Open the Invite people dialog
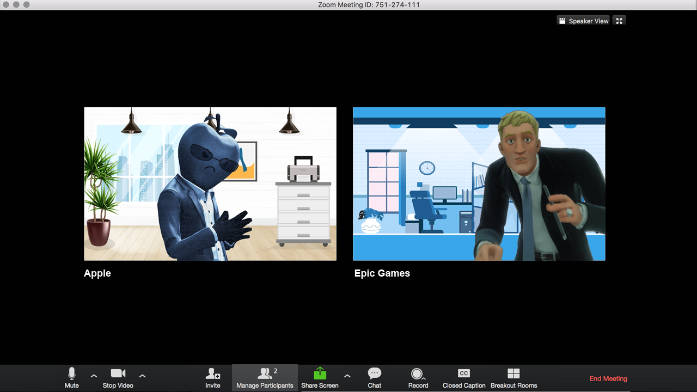 213,378
